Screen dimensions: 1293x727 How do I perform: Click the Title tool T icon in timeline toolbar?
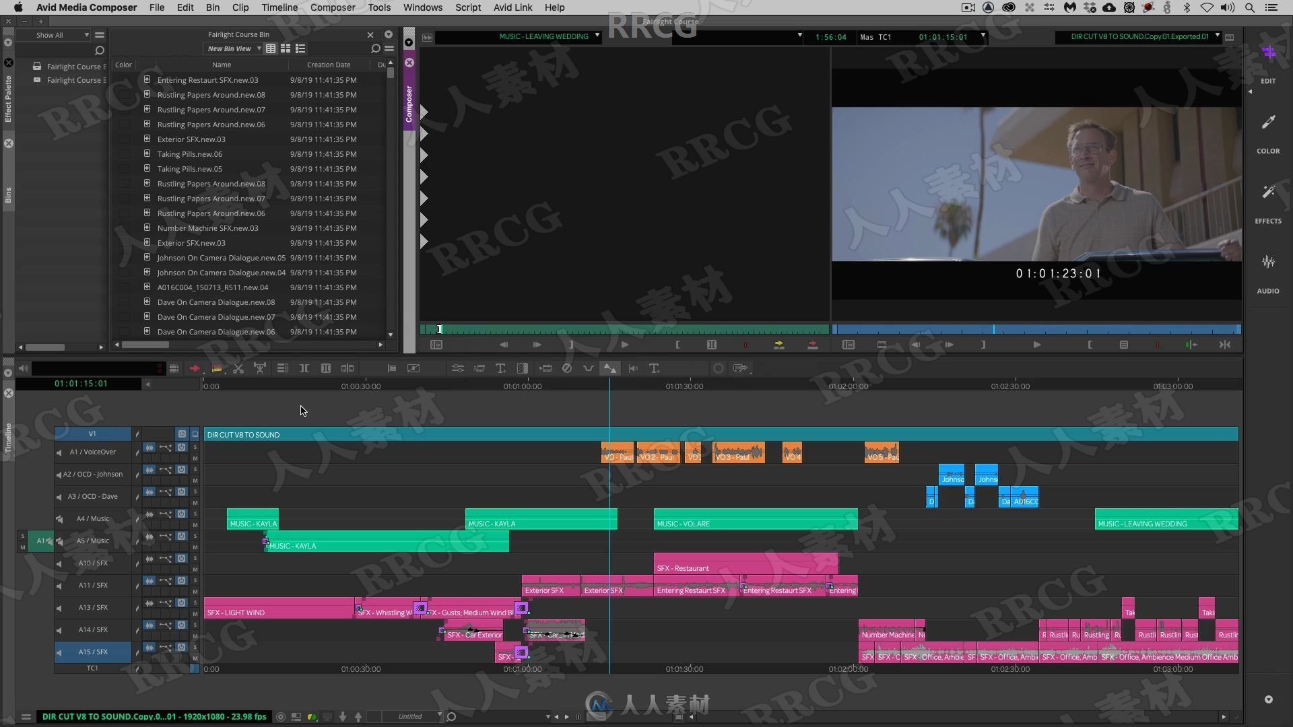500,368
